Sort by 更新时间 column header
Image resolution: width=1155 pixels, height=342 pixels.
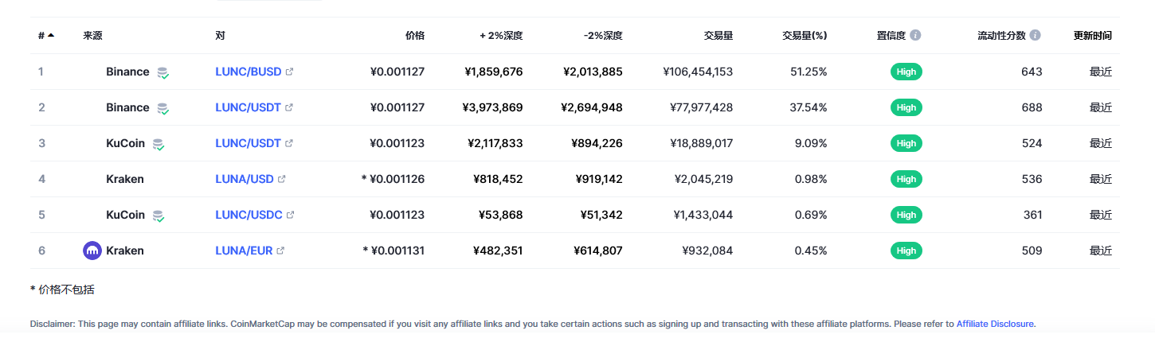click(x=1093, y=36)
